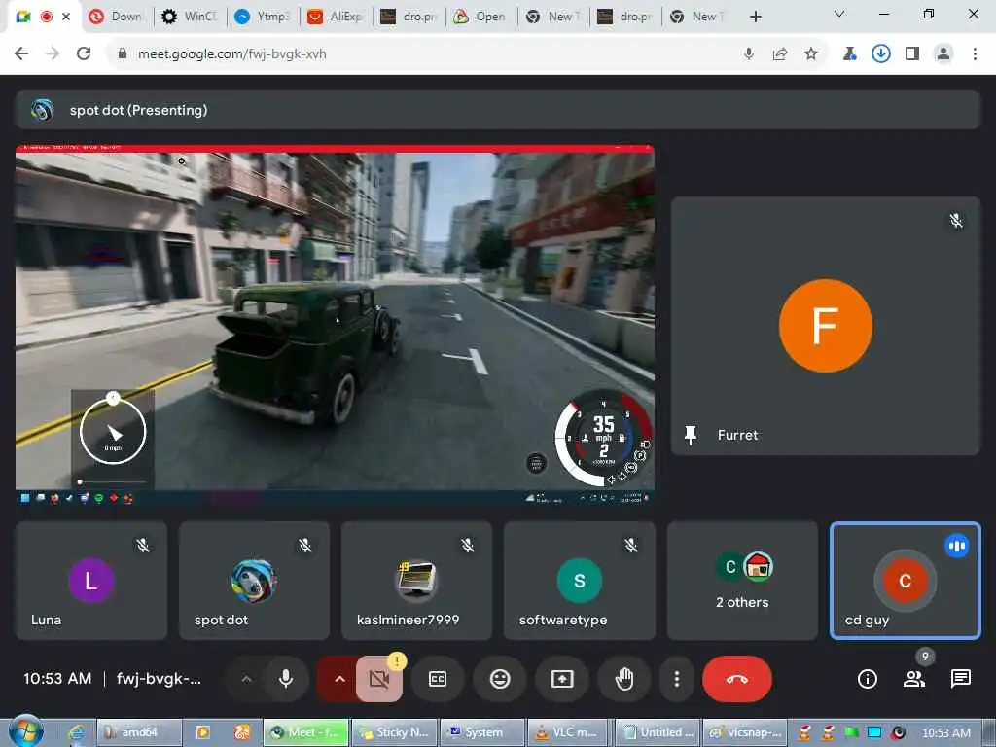
Task: Open the 2 others tile
Action: click(742, 581)
